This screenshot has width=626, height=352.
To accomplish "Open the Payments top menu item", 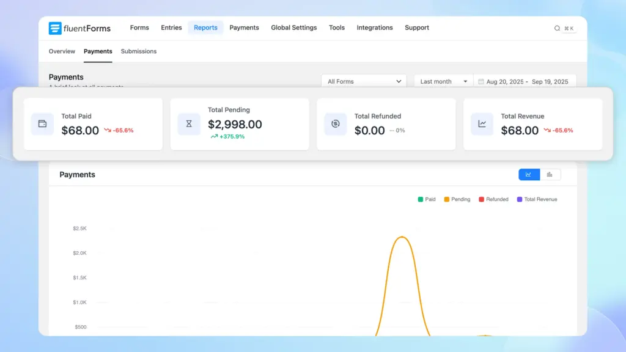I will click(244, 28).
